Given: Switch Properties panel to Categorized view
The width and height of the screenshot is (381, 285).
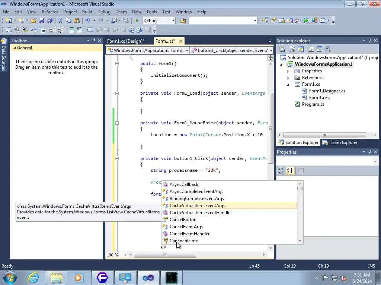Looking at the screenshot, I should pos(281,171).
